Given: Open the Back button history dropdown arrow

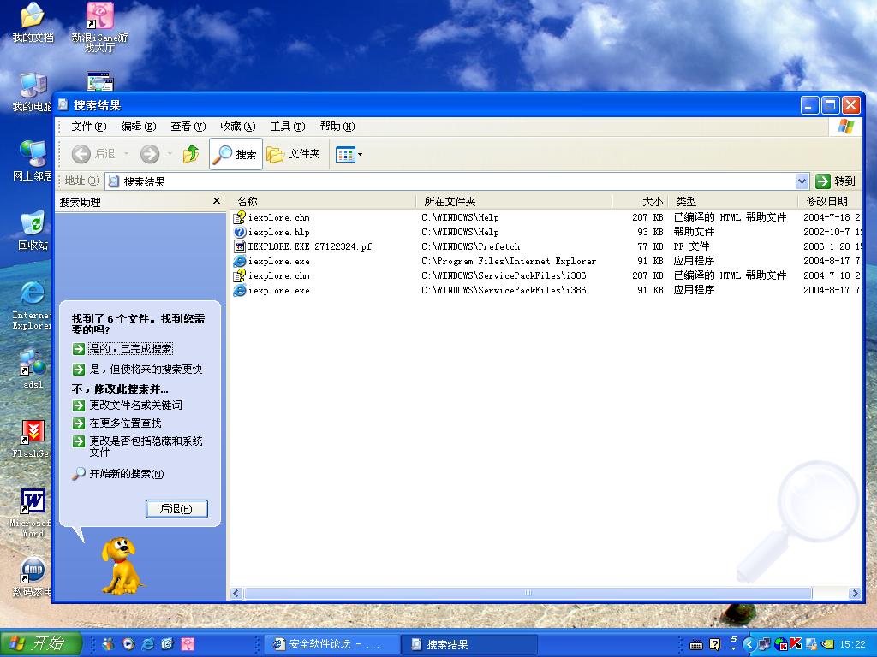Looking at the screenshot, I should pyautogui.click(x=127, y=154).
